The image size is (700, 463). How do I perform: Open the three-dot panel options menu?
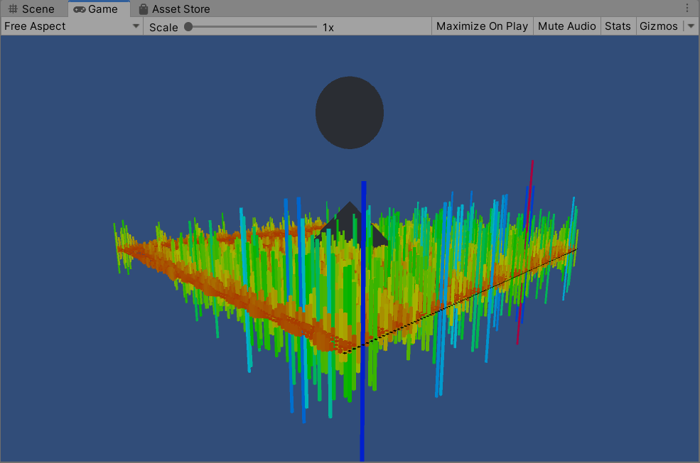point(687,8)
